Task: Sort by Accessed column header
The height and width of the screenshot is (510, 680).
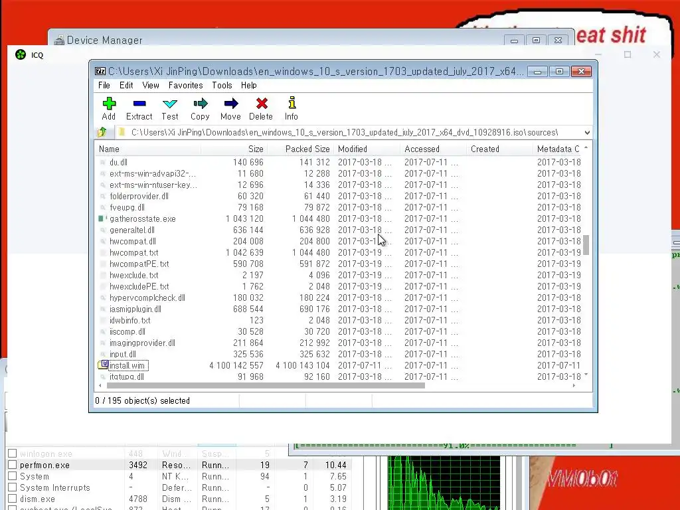Action: click(433, 149)
